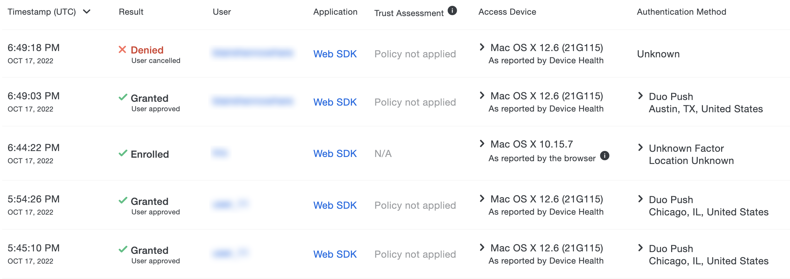The height and width of the screenshot is (279, 790).
Task: Click the red X icon next to Denied
Action: point(122,50)
